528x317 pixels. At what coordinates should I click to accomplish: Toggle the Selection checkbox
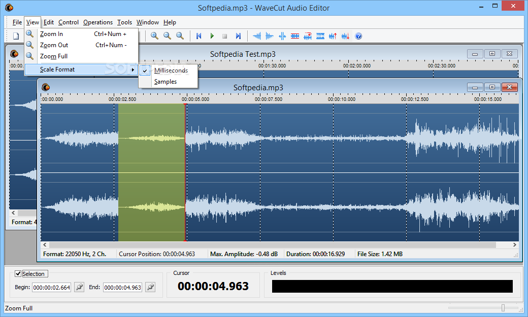click(18, 273)
